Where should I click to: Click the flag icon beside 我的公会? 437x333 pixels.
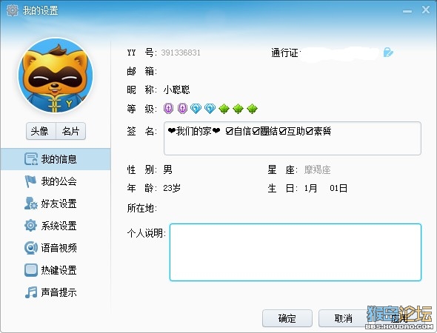(30, 181)
